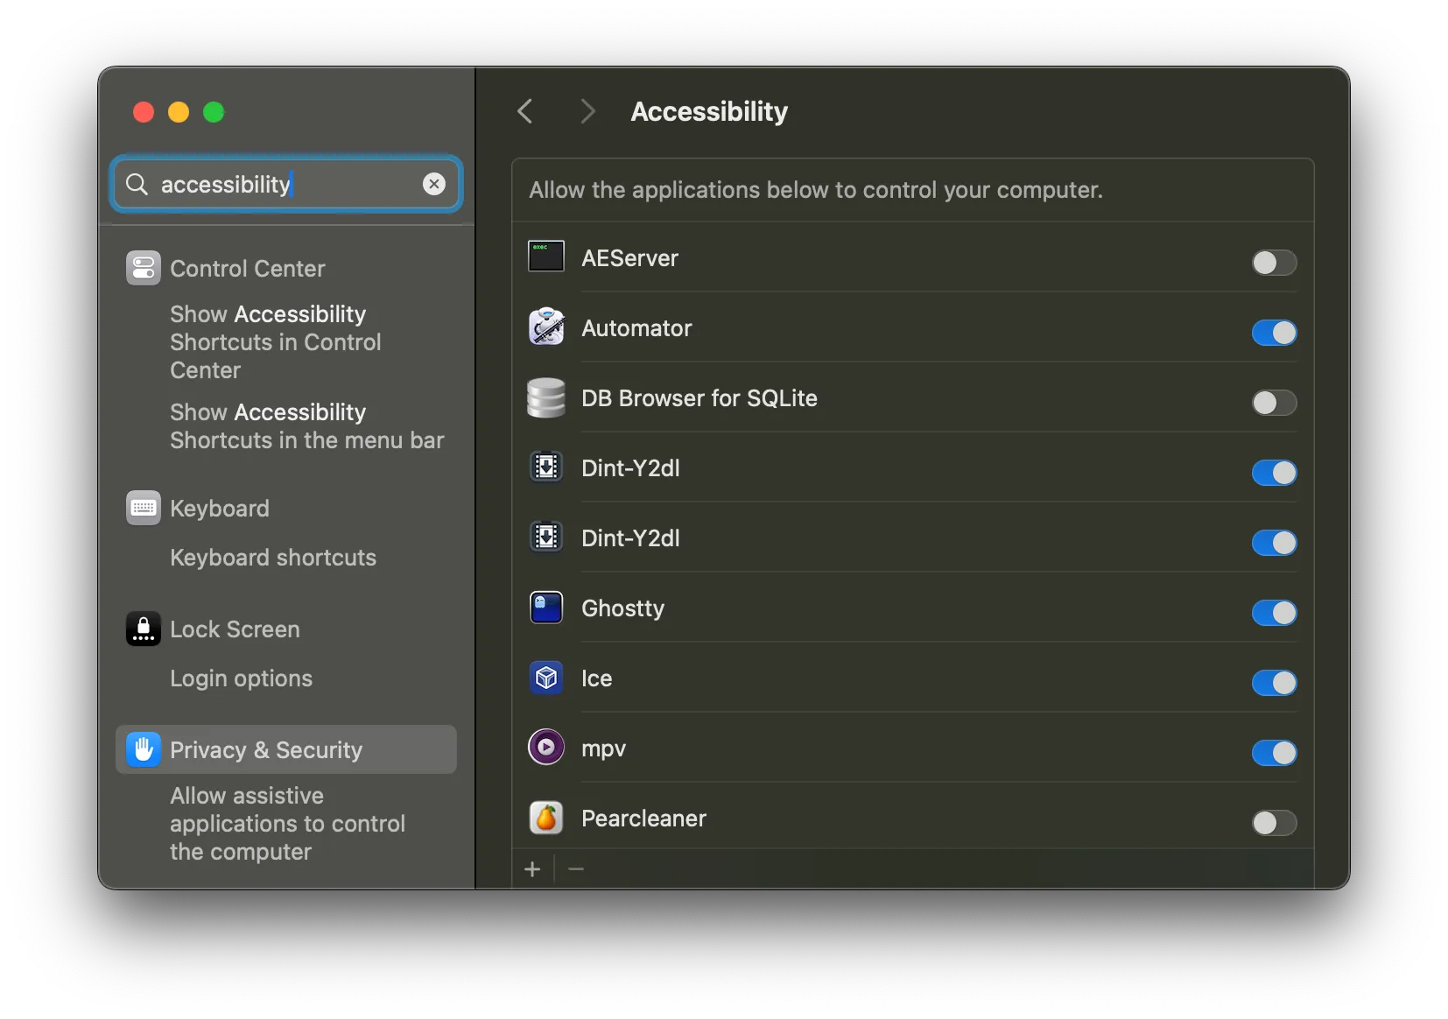Click the back navigation chevron
1448x1019 pixels.
click(524, 111)
